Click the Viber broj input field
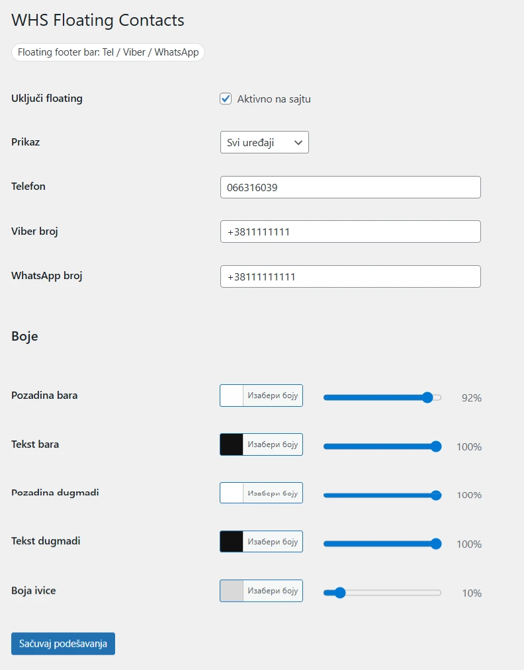The image size is (524, 670). coord(350,232)
